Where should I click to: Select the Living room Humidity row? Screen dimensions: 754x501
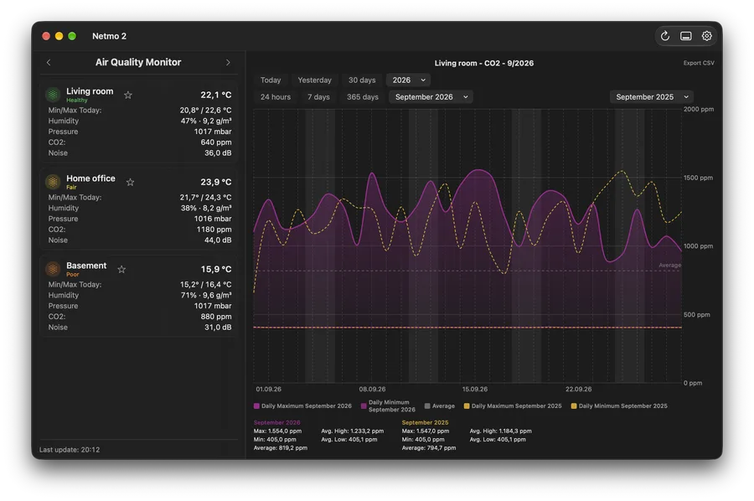point(139,121)
